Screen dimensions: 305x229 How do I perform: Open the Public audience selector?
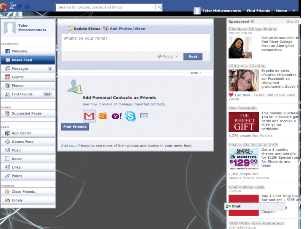(x=168, y=56)
